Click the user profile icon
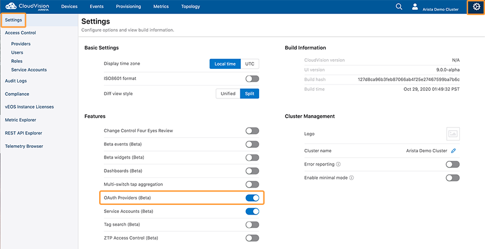Image resolution: width=485 pixels, height=249 pixels. click(415, 7)
